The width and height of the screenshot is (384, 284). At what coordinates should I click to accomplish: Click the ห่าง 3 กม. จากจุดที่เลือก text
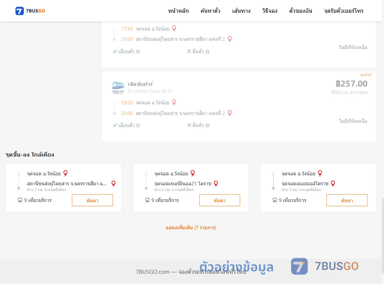point(301,190)
